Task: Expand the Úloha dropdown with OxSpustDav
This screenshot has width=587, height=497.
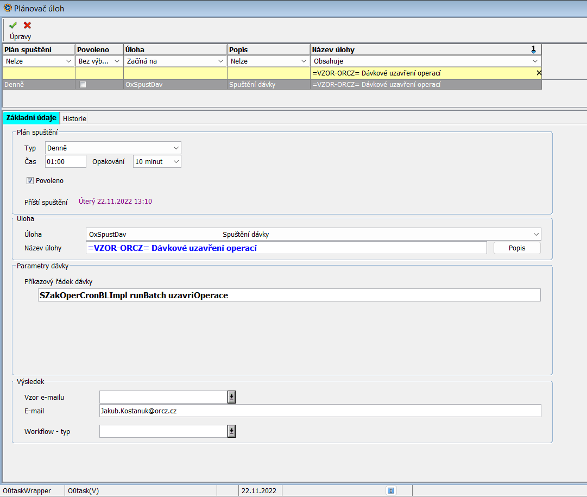Action: click(536, 235)
